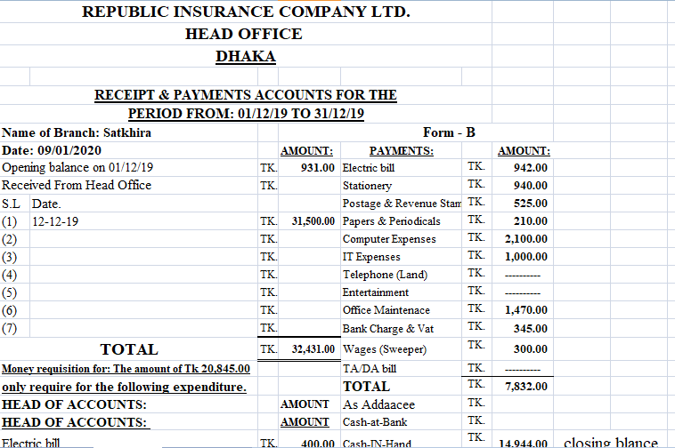675x448 pixels.
Task: Click the 12-12-19 date entry cell
Action: point(55,221)
